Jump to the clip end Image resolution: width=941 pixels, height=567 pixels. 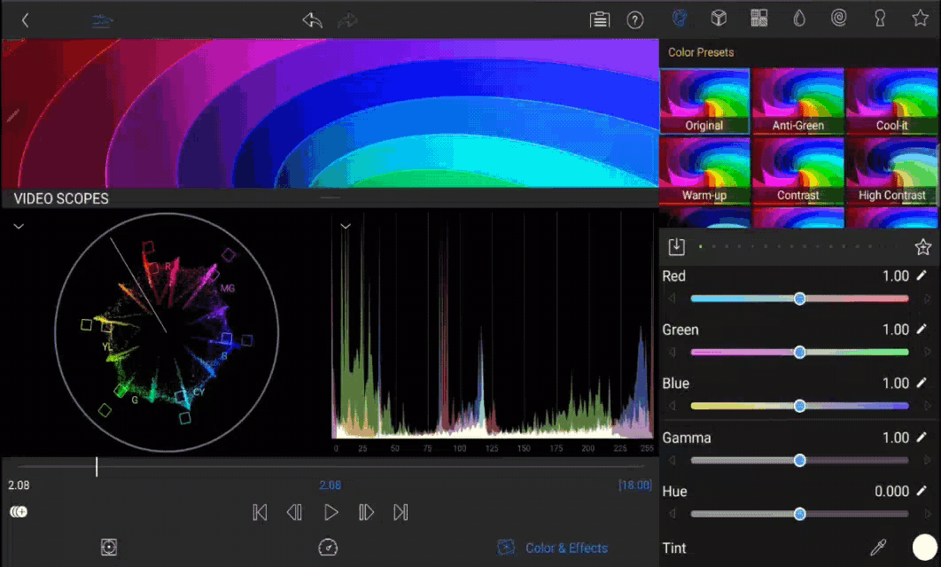click(401, 512)
